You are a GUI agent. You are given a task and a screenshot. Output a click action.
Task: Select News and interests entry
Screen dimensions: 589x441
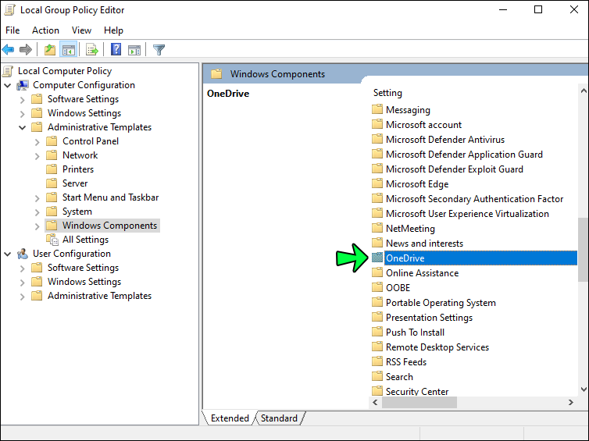click(424, 244)
